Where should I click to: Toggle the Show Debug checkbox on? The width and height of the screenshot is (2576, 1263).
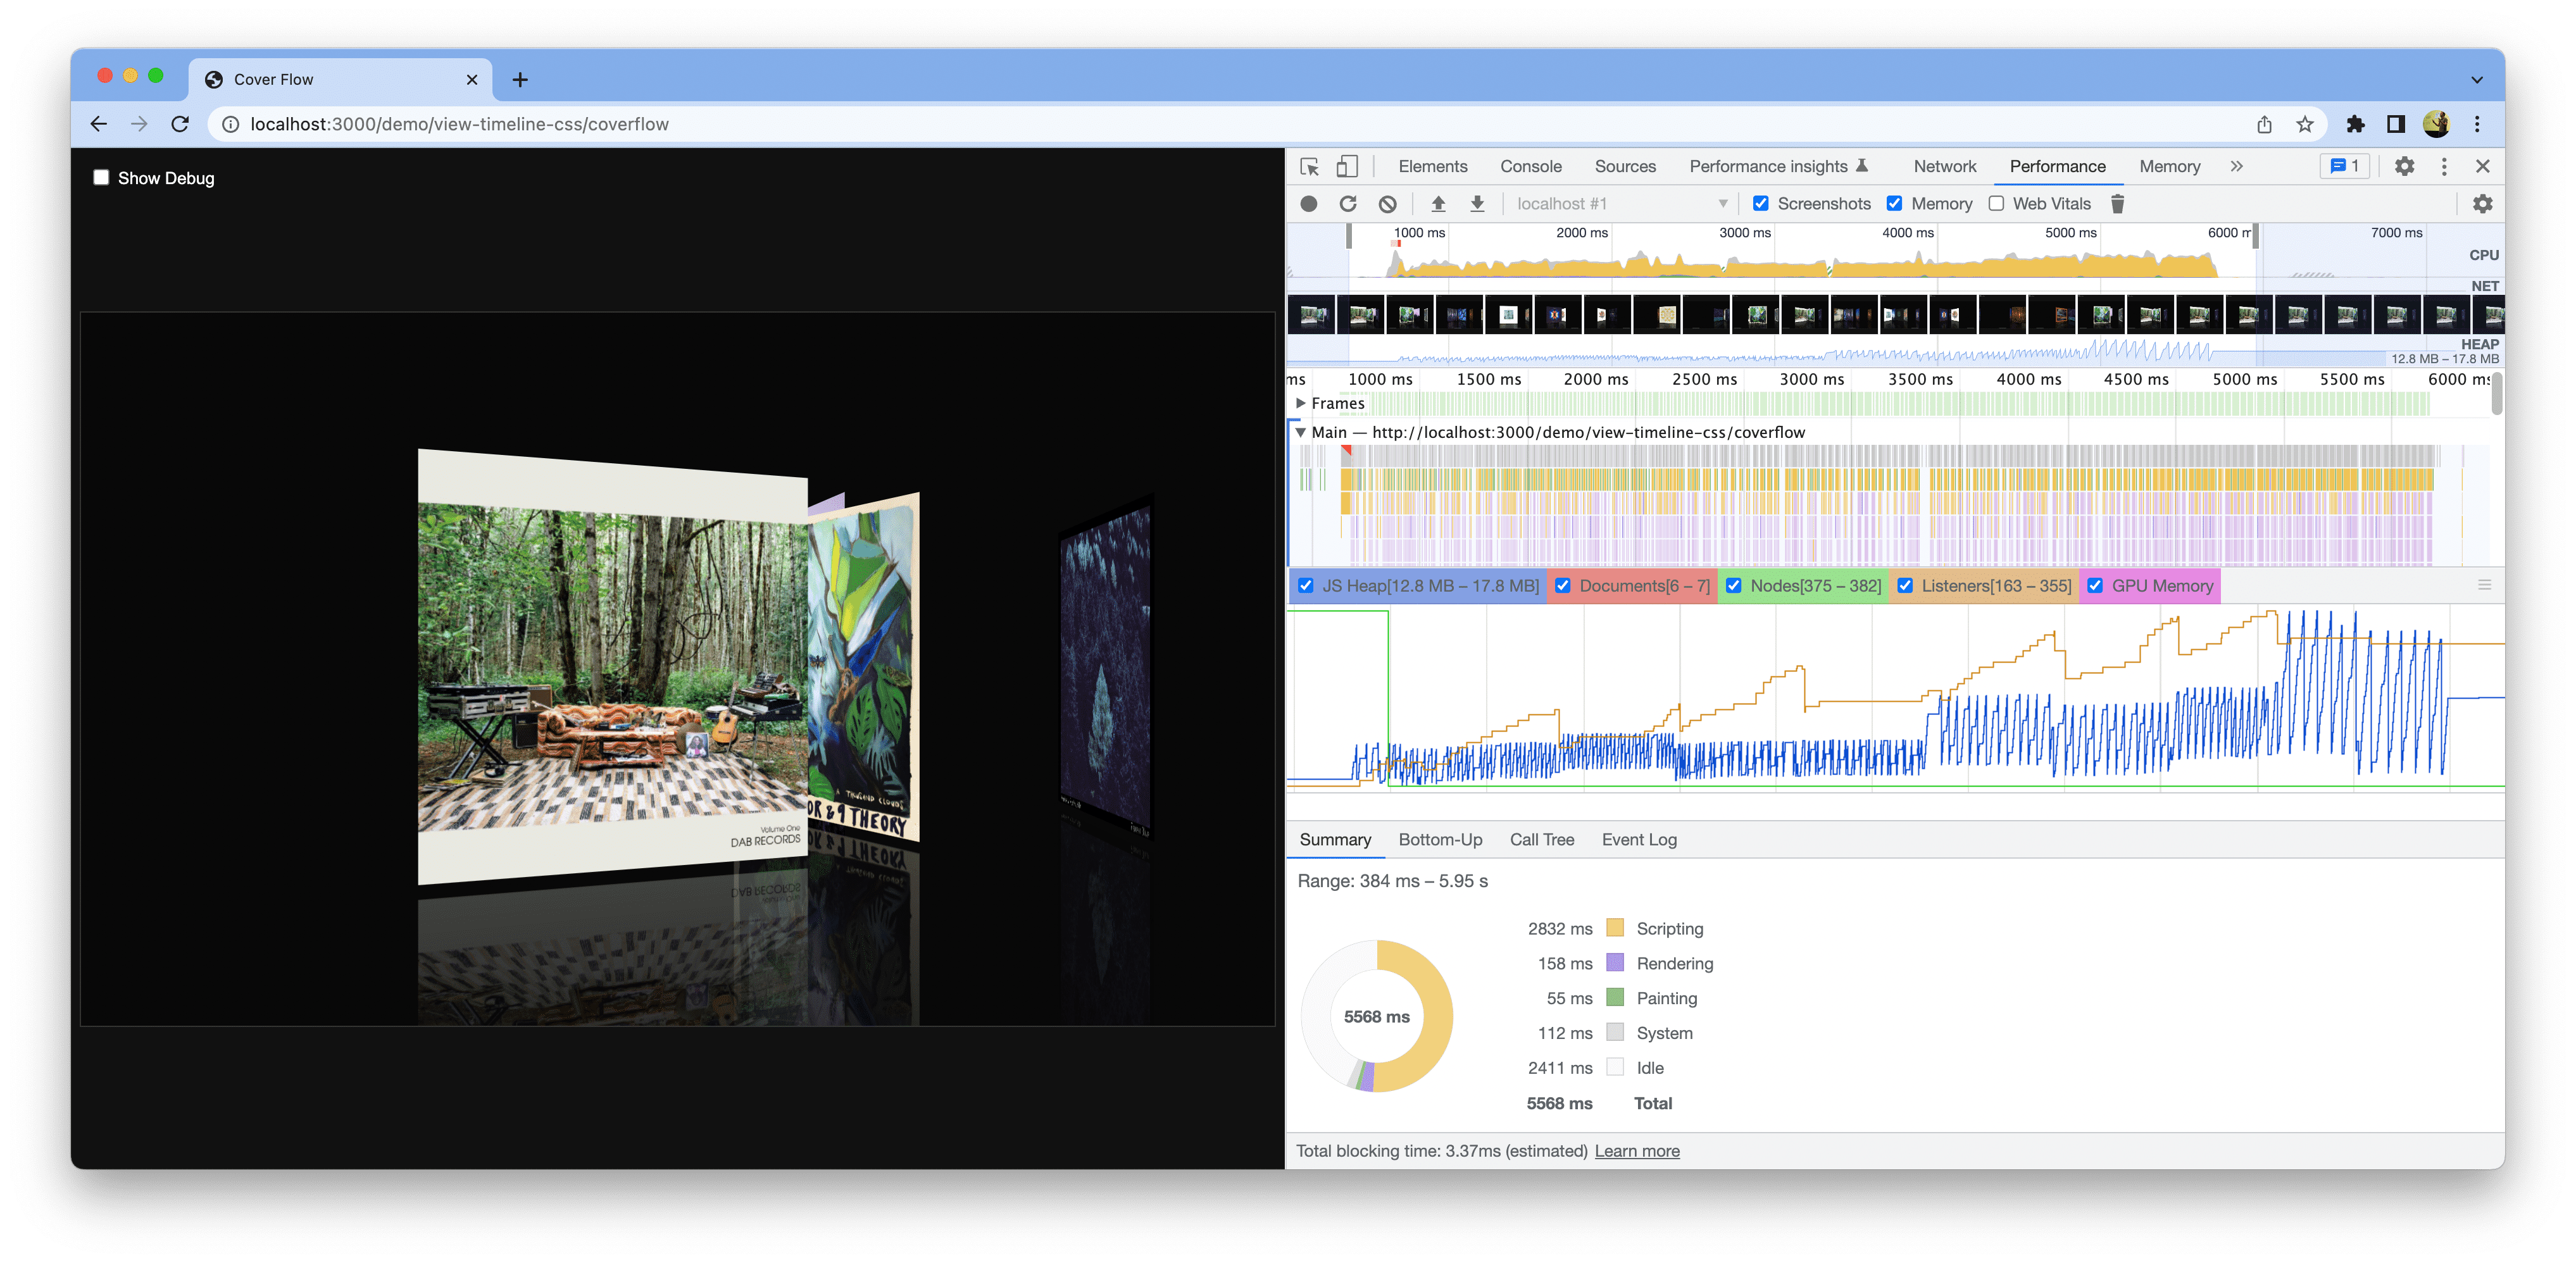(x=102, y=177)
